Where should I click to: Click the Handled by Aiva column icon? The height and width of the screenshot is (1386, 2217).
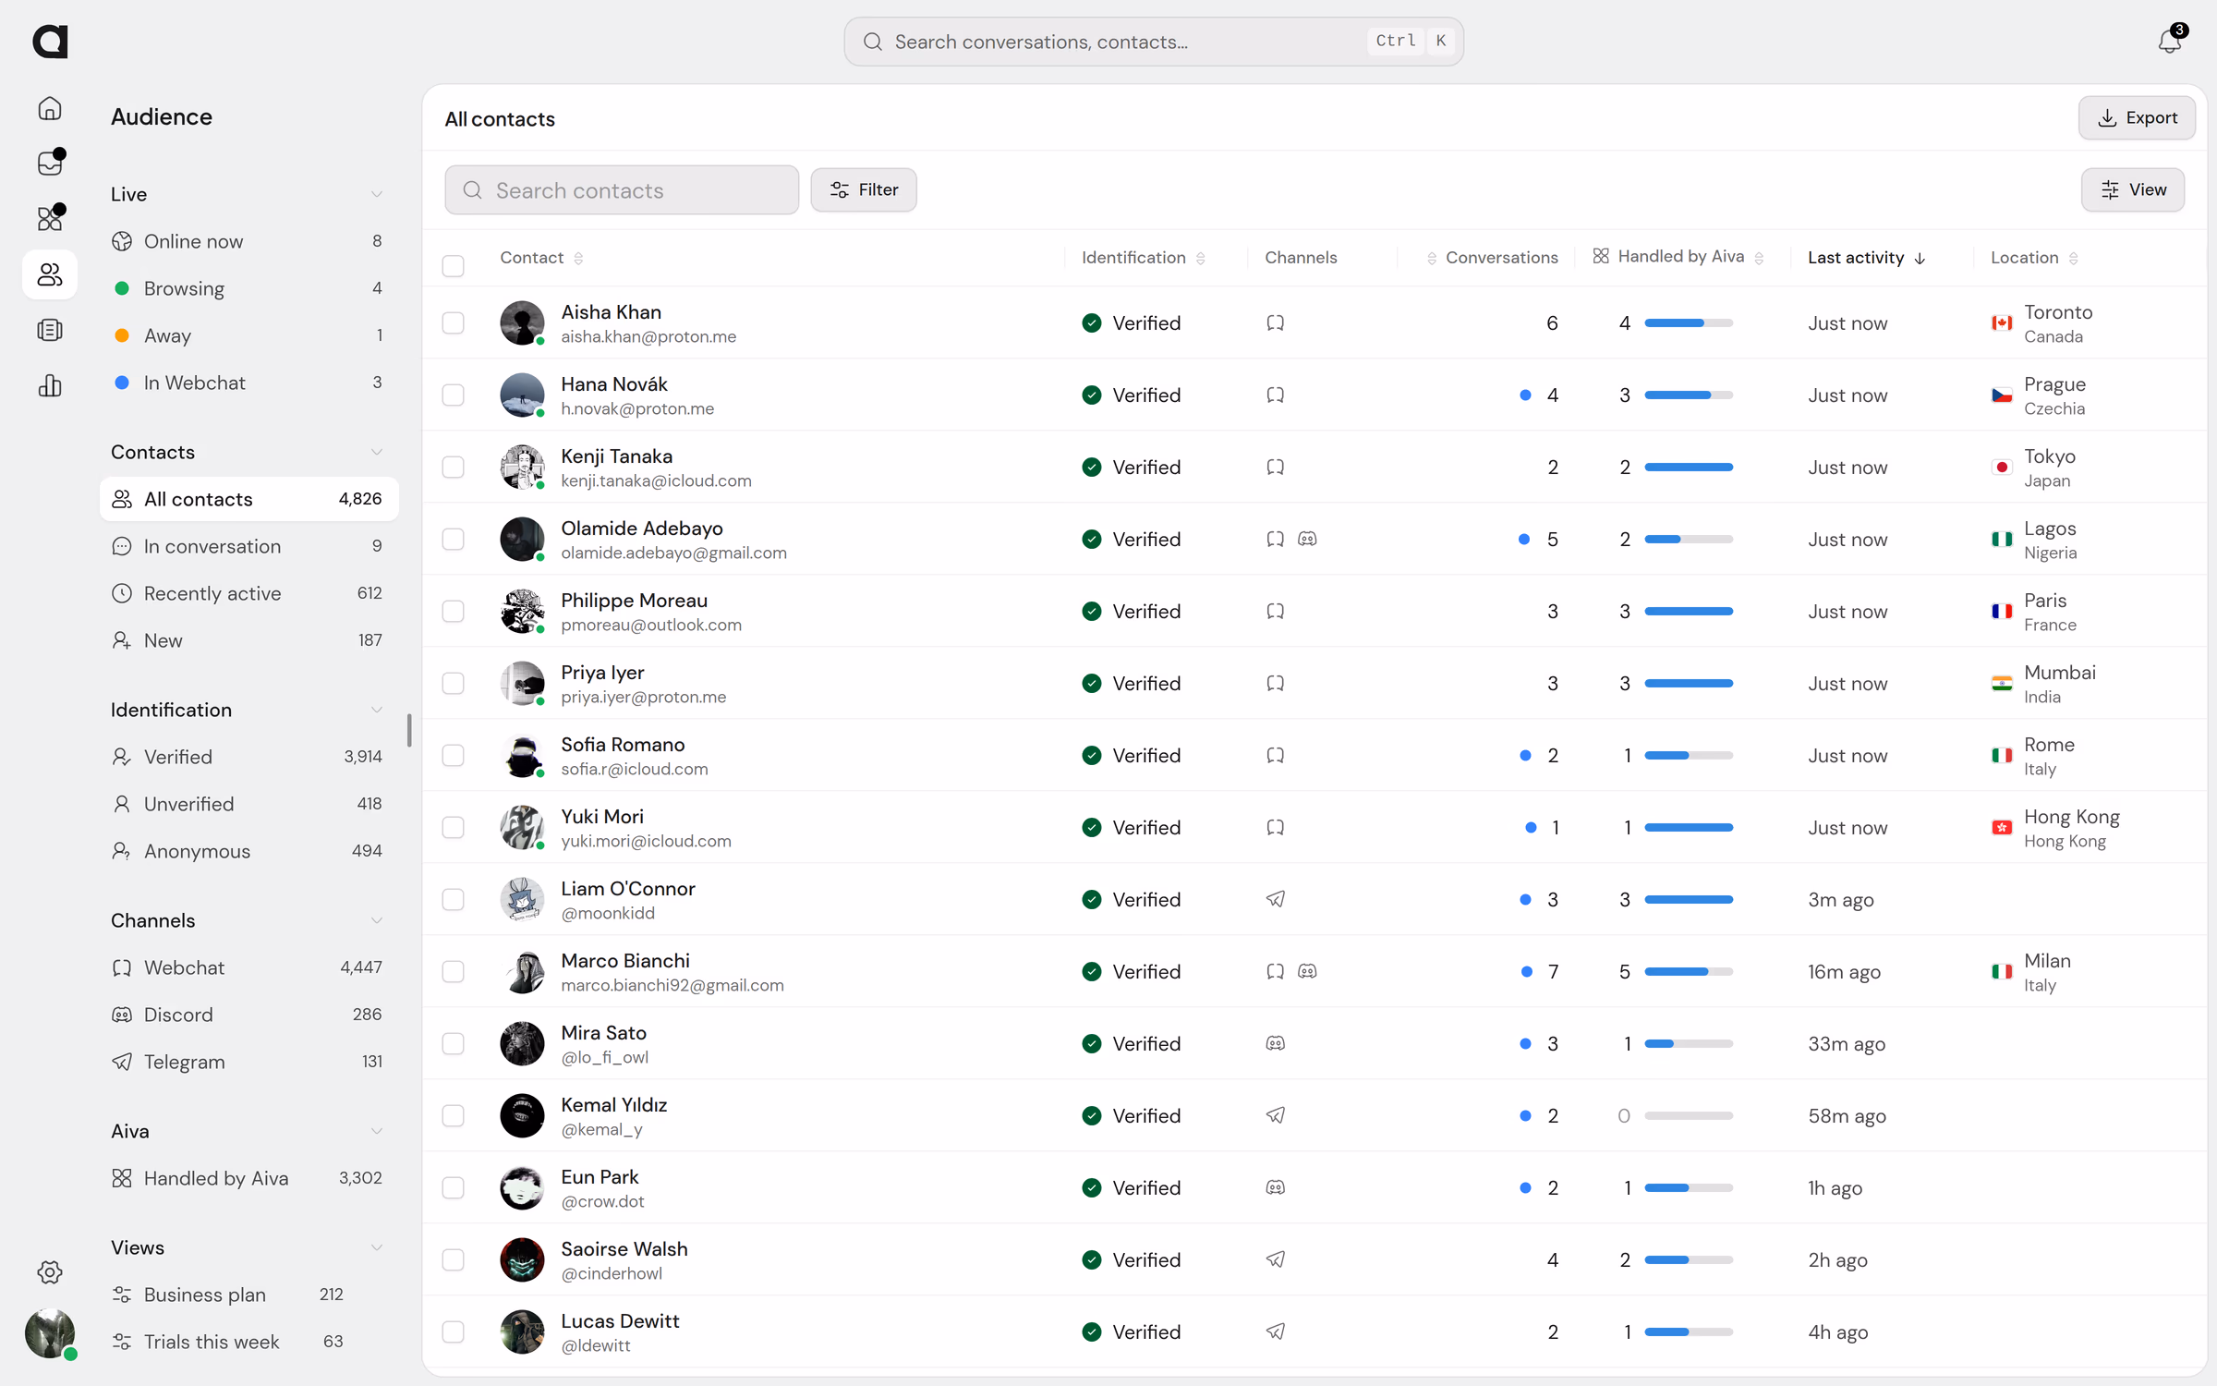click(x=1601, y=256)
